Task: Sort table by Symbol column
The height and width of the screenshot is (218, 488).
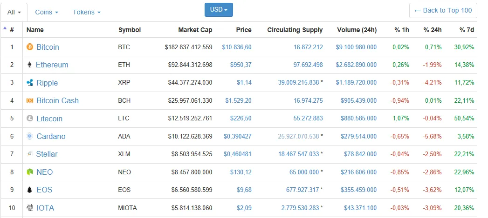Action: click(x=130, y=30)
